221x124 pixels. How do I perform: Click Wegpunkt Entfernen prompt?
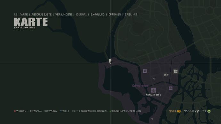pos(125,111)
